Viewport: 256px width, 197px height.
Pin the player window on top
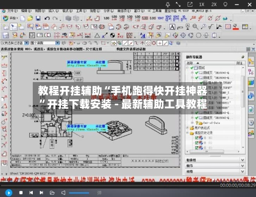coord(168,5)
